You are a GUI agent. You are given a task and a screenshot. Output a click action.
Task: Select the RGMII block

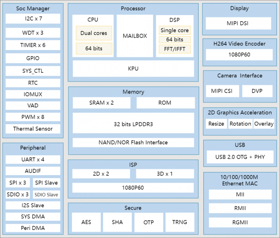coord(240,222)
